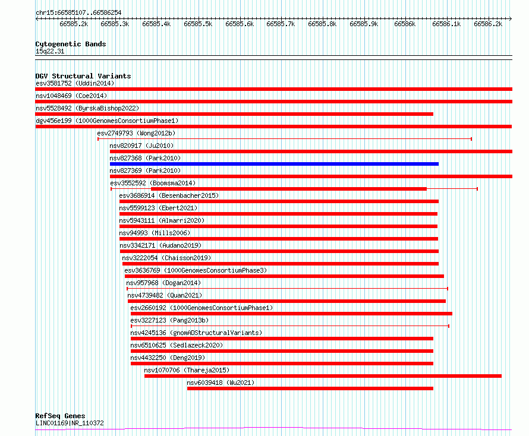This screenshot has width=529, height=436.
Task: Select nsv1070706 (Thareja2015) variant
Action: [x=323, y=376]
